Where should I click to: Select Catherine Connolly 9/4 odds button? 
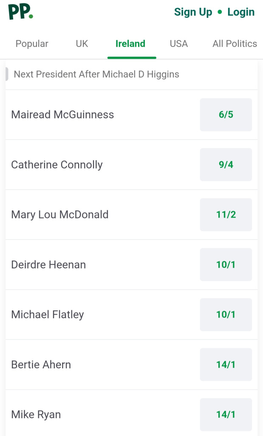pyautogui.click(x=226, y=165)
